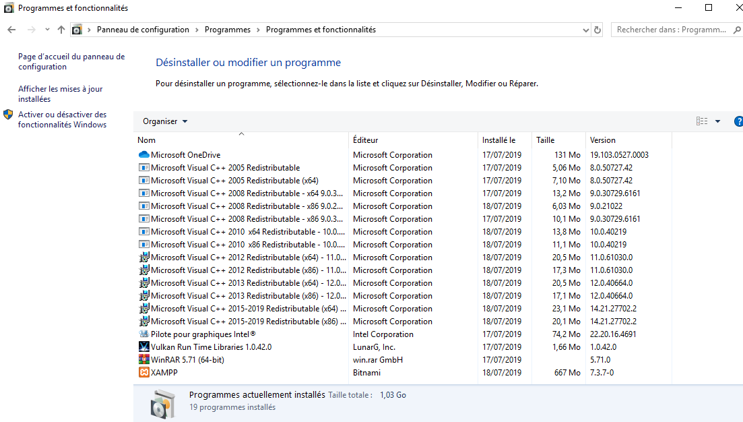
Task: Click version 7.3.7-0 cell
Action: coord(602,372)
